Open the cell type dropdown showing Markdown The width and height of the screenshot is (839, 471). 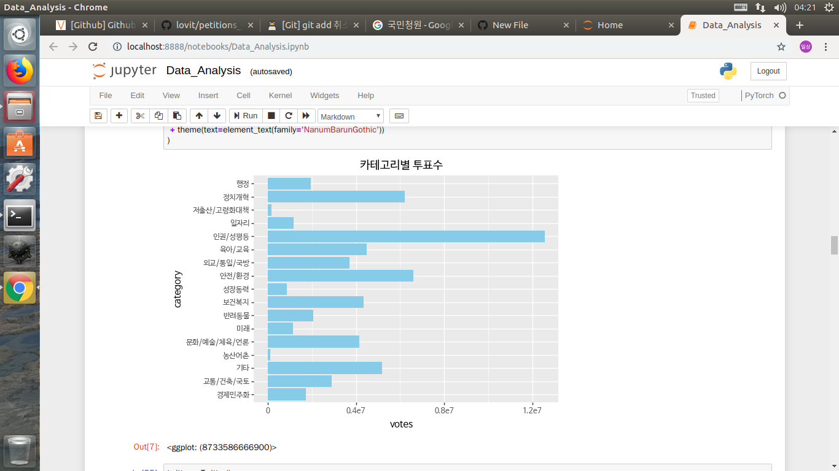click(350, 116)
